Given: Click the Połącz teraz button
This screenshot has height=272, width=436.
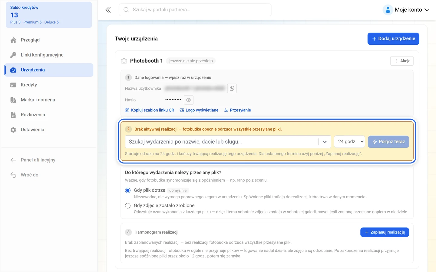Looking at the screenshot, I should pyautogui.click(x=388, y=142).
